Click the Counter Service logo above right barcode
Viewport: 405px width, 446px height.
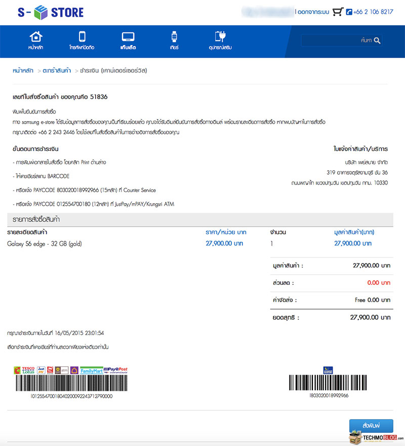(328, 370)
